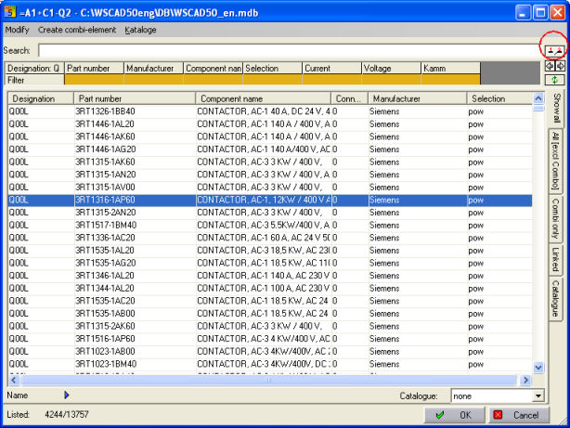Click the horizontal scrollbar thumb
The image size is (570, 428).
(269, 380)
